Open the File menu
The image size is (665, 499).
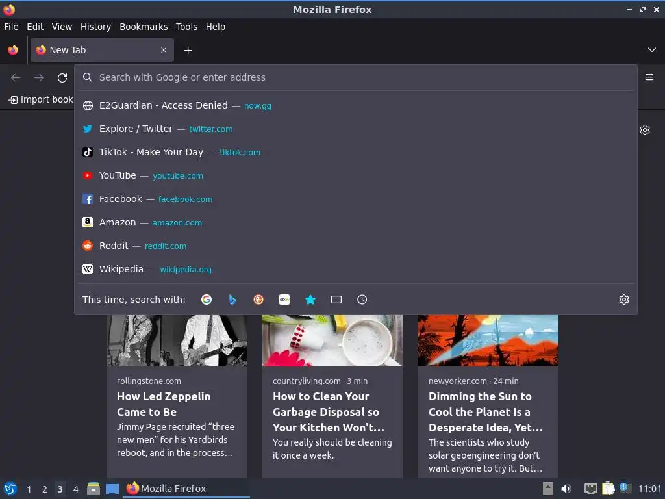click(x=11, y=27)
